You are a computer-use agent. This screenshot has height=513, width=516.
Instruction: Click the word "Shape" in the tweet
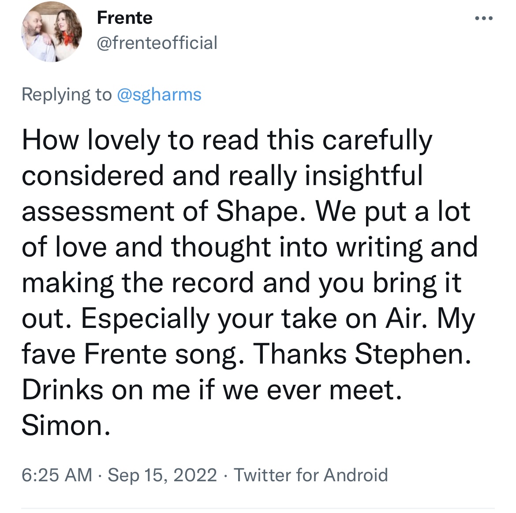click(258, 212)
